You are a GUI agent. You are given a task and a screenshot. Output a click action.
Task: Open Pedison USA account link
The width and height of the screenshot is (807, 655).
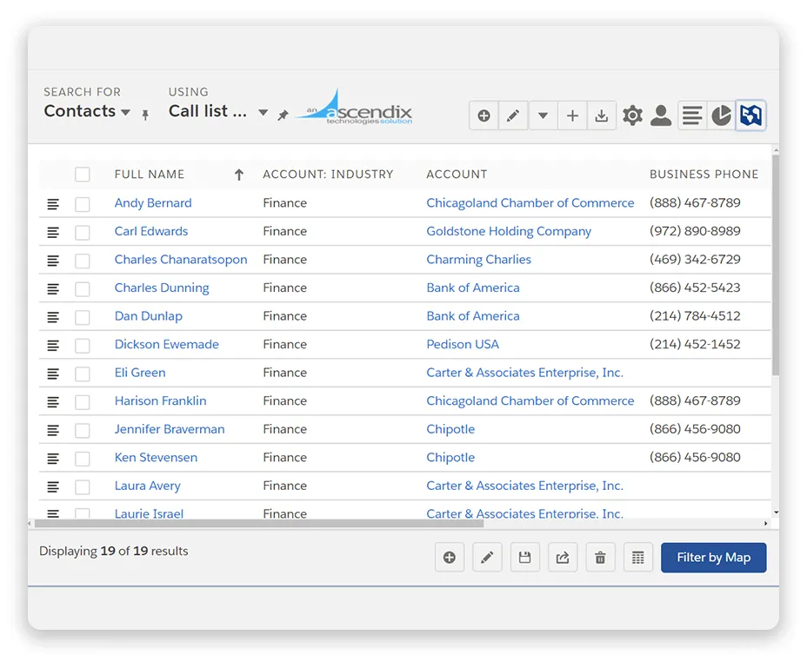tap(463, 345)
